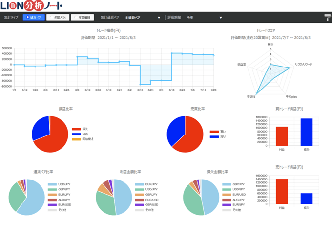Click the トレードスコア chart title
This screenshot has height=225, width=332.
click(266, 30)
